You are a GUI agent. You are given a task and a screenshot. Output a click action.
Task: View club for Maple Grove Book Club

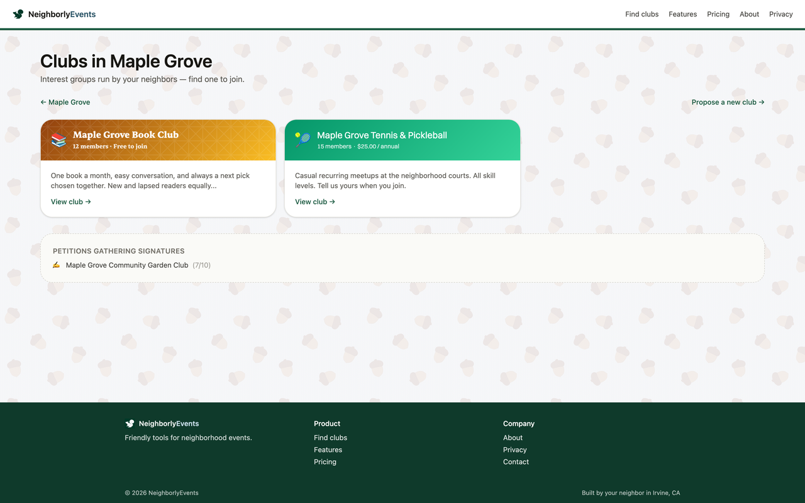pyautogui.click(x=71, y=202)
